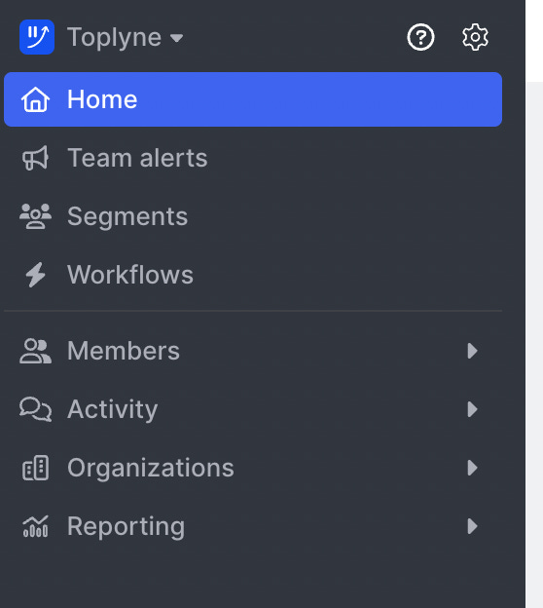Click the Workflows lightning bolt icon
The height and width of the screenshot is (608, 543).
point(35,275)
